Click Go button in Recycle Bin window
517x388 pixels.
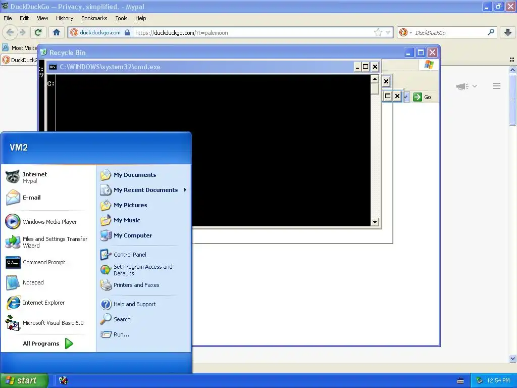click(x=422, y=97)
